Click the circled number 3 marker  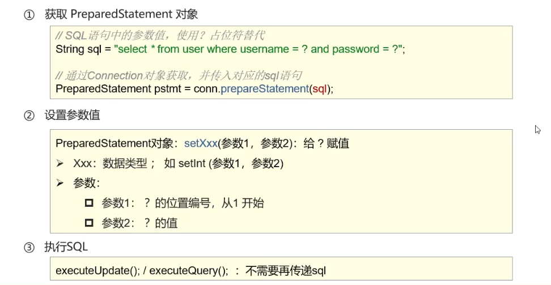click(x=29, y=248)
